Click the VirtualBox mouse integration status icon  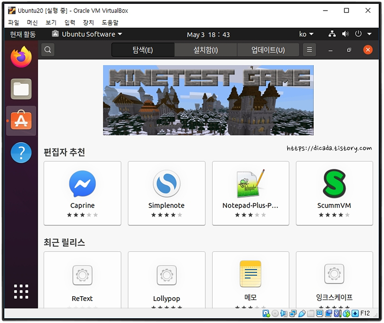pos(346,313)
